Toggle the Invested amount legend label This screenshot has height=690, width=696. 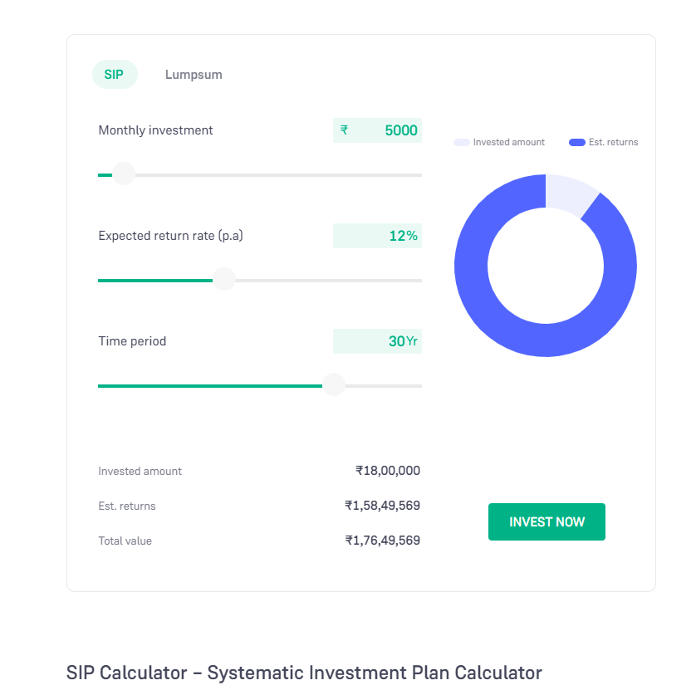(508, 143)
